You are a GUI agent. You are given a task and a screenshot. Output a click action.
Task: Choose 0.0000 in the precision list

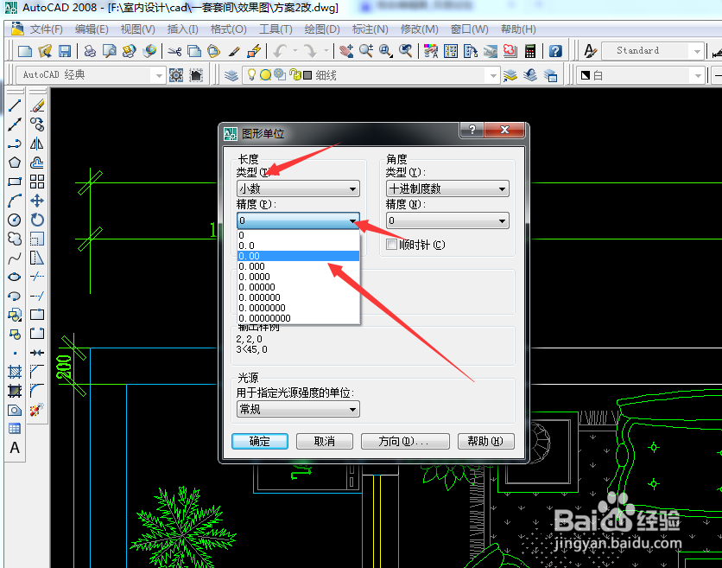298,277
